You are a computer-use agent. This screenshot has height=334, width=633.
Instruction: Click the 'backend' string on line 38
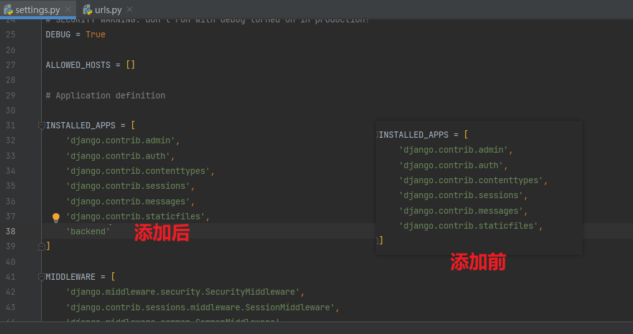point(88,232)
